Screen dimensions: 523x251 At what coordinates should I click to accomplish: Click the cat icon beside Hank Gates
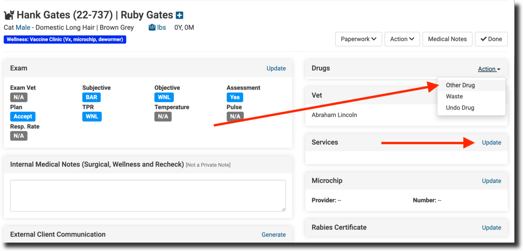9,15
